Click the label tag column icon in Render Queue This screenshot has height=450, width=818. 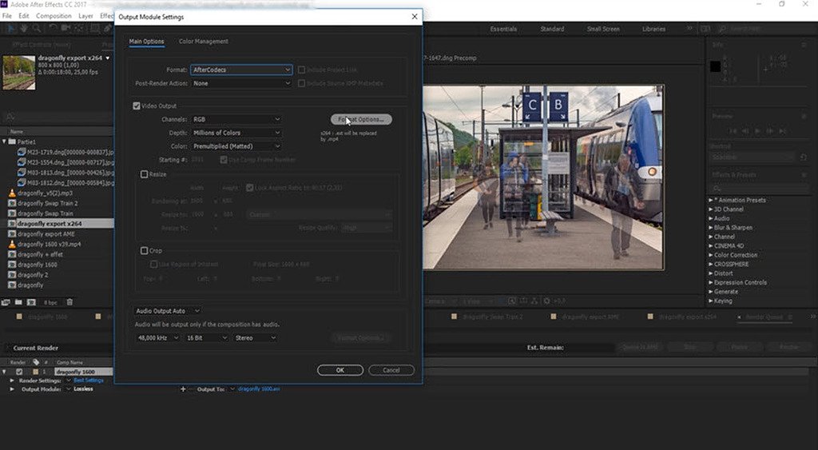(36, 362)
